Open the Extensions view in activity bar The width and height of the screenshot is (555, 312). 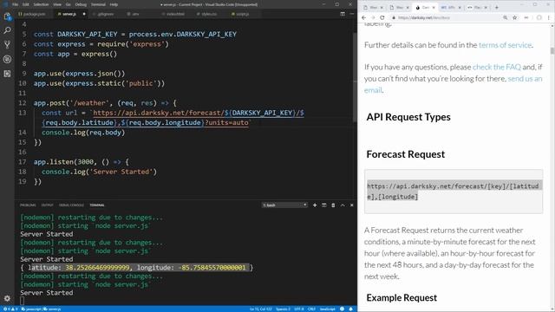coord(7,74)
